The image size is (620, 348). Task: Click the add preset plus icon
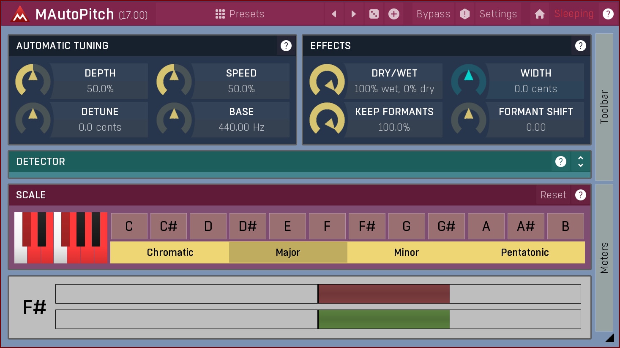(x=394, y=14)
